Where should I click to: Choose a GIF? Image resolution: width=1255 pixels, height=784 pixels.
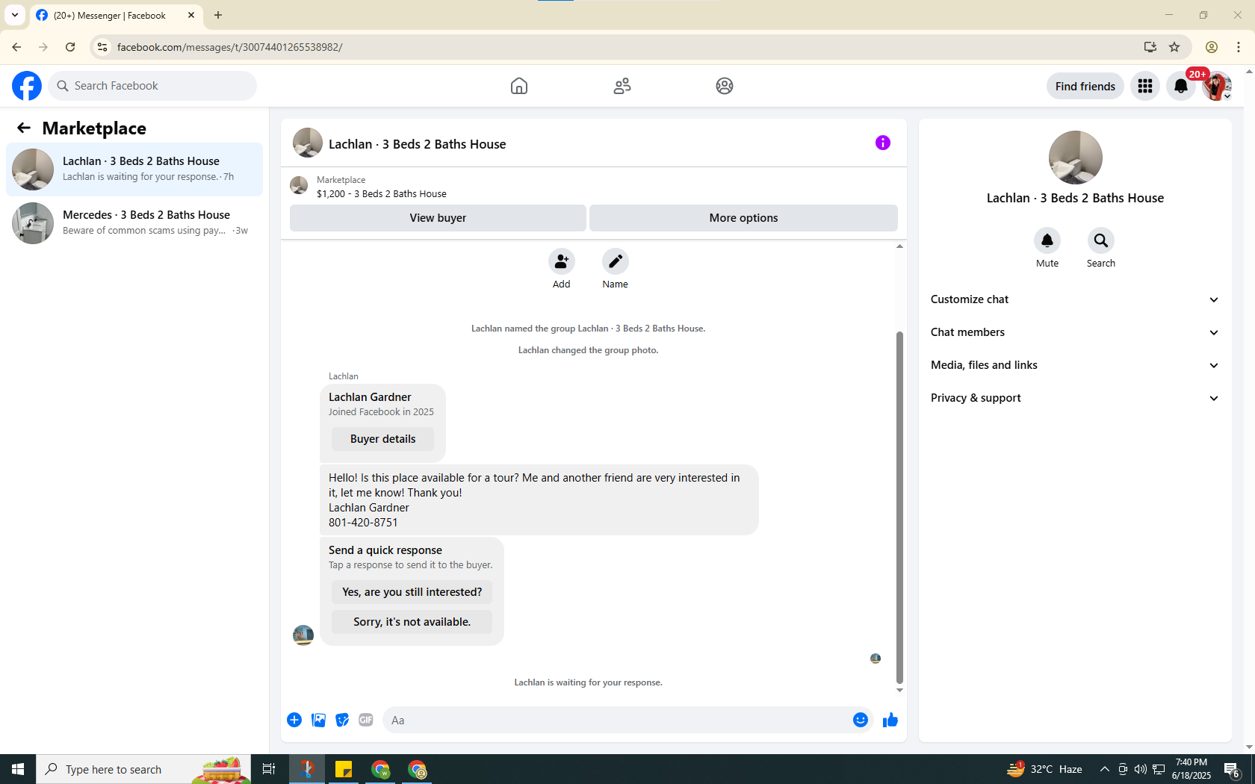point(366,720)
